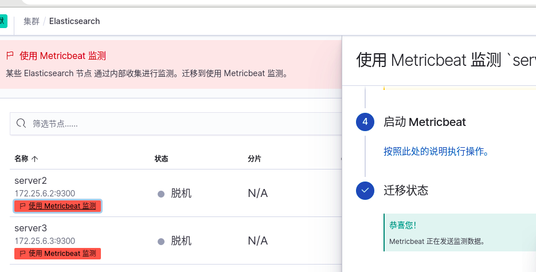
Task: Click 'Metricbeat 正在发送监测数据。' message
Action: tap(437, 242)
